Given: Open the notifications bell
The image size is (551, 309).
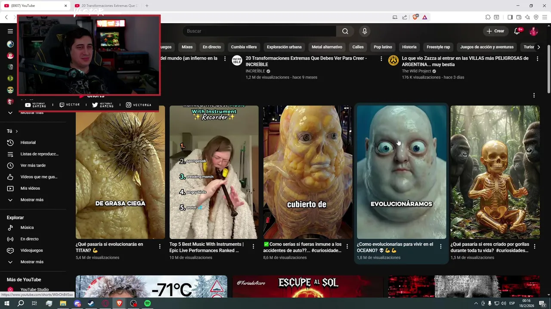Looking at the screenshot, I should point(517,31).
